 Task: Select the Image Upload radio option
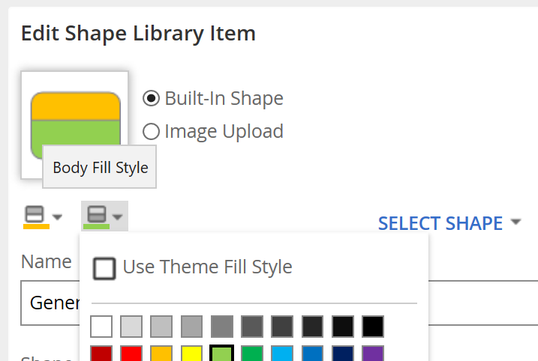click(151, 132)
